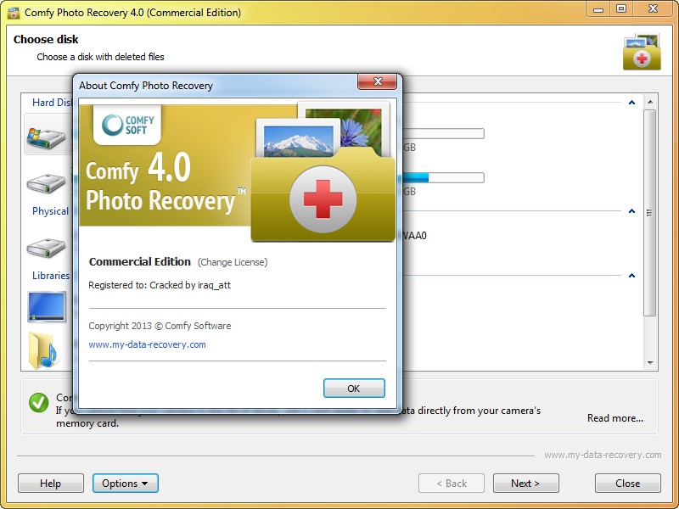Select the second hard disk drive icon
This screenshot has height=509, width=679.
click(46, 183)
